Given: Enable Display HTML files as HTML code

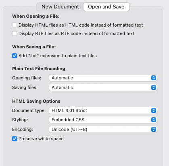Looking at the screenshot, I should tap(15, 25).
